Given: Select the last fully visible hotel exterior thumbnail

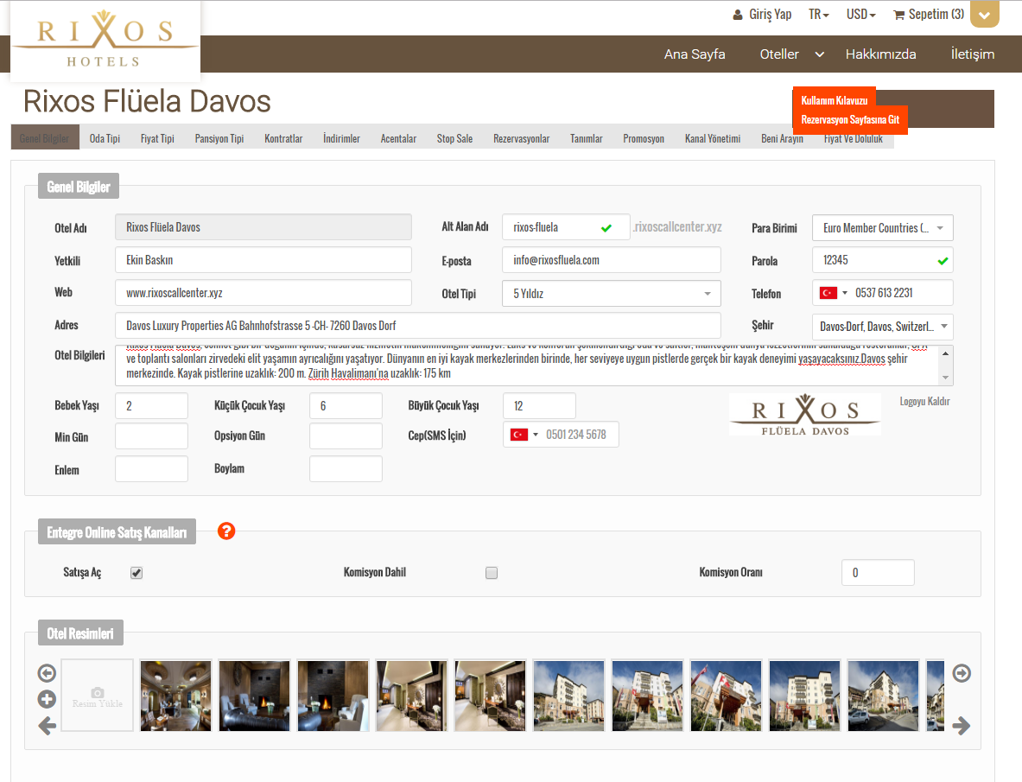Looking at the screenshot, I should [883, 696].
